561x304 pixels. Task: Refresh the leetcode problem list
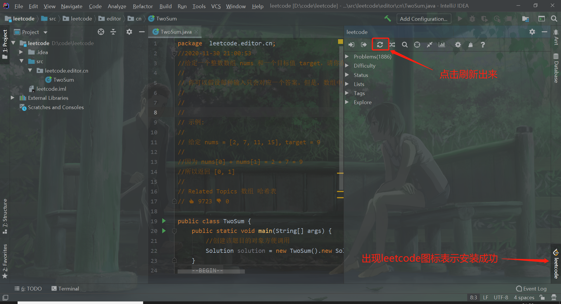click(x=380, y=44)
